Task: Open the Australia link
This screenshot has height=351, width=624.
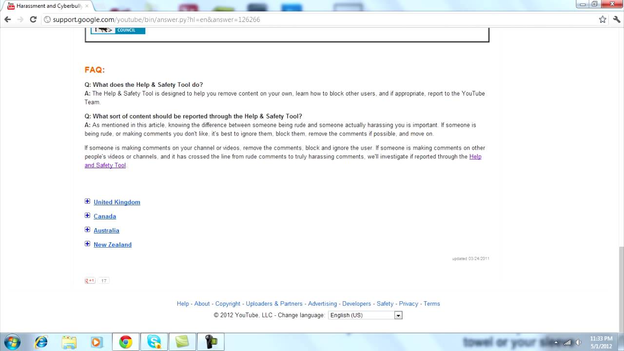Action: tap(106, 231)
